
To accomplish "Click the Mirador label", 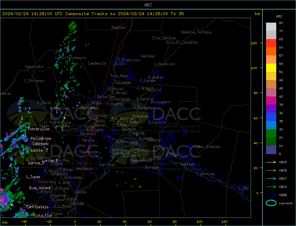I will click(x=152, y=167).
